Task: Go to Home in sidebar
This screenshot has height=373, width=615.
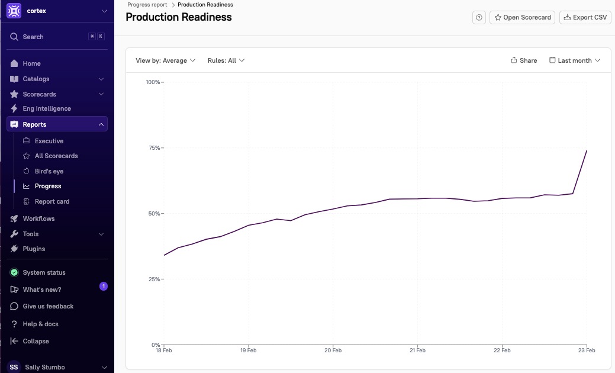Action: 31,63
